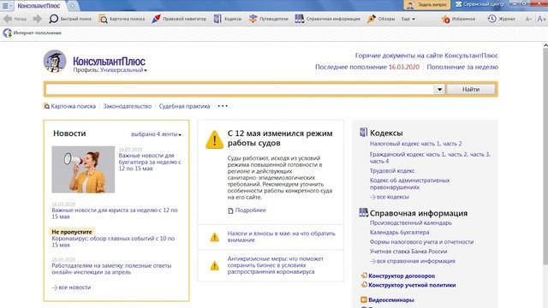The width and height of the screenshot is (548, 308).
Task: Open Работодателям на заметку news item
Action: tap(111, 269)
